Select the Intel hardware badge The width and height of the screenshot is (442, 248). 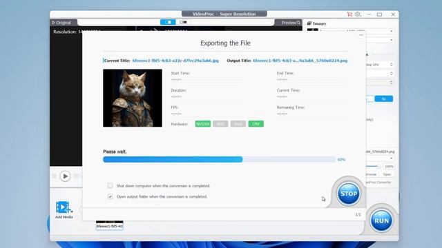[238, 124]
